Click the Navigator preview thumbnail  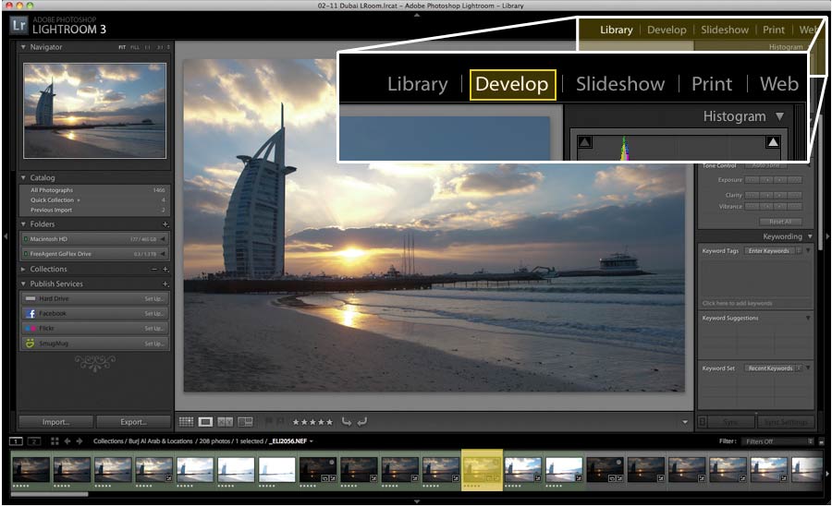pyautogui.click(x=94, y=111)
